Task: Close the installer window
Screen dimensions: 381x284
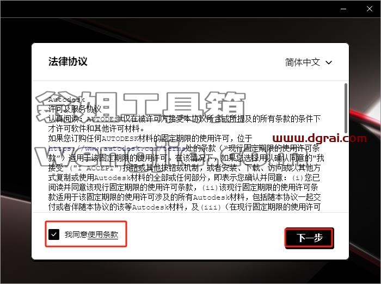Action: point(370,9)
